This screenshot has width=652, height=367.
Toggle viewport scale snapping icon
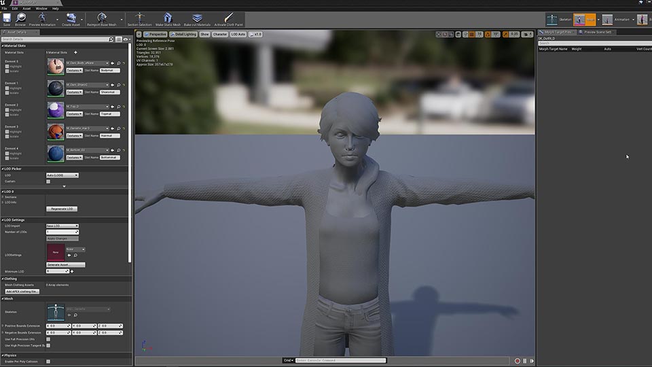[505, 34]
